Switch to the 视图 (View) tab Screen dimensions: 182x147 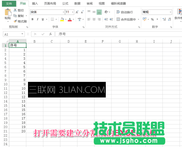click(x=102, y=4)
